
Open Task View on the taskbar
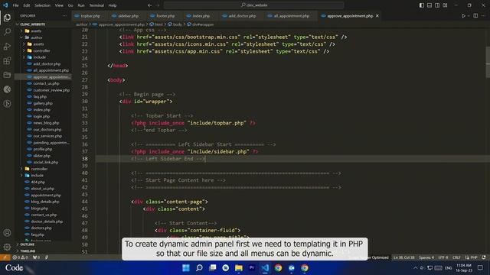pyautogui.click(x=213, y=268)
